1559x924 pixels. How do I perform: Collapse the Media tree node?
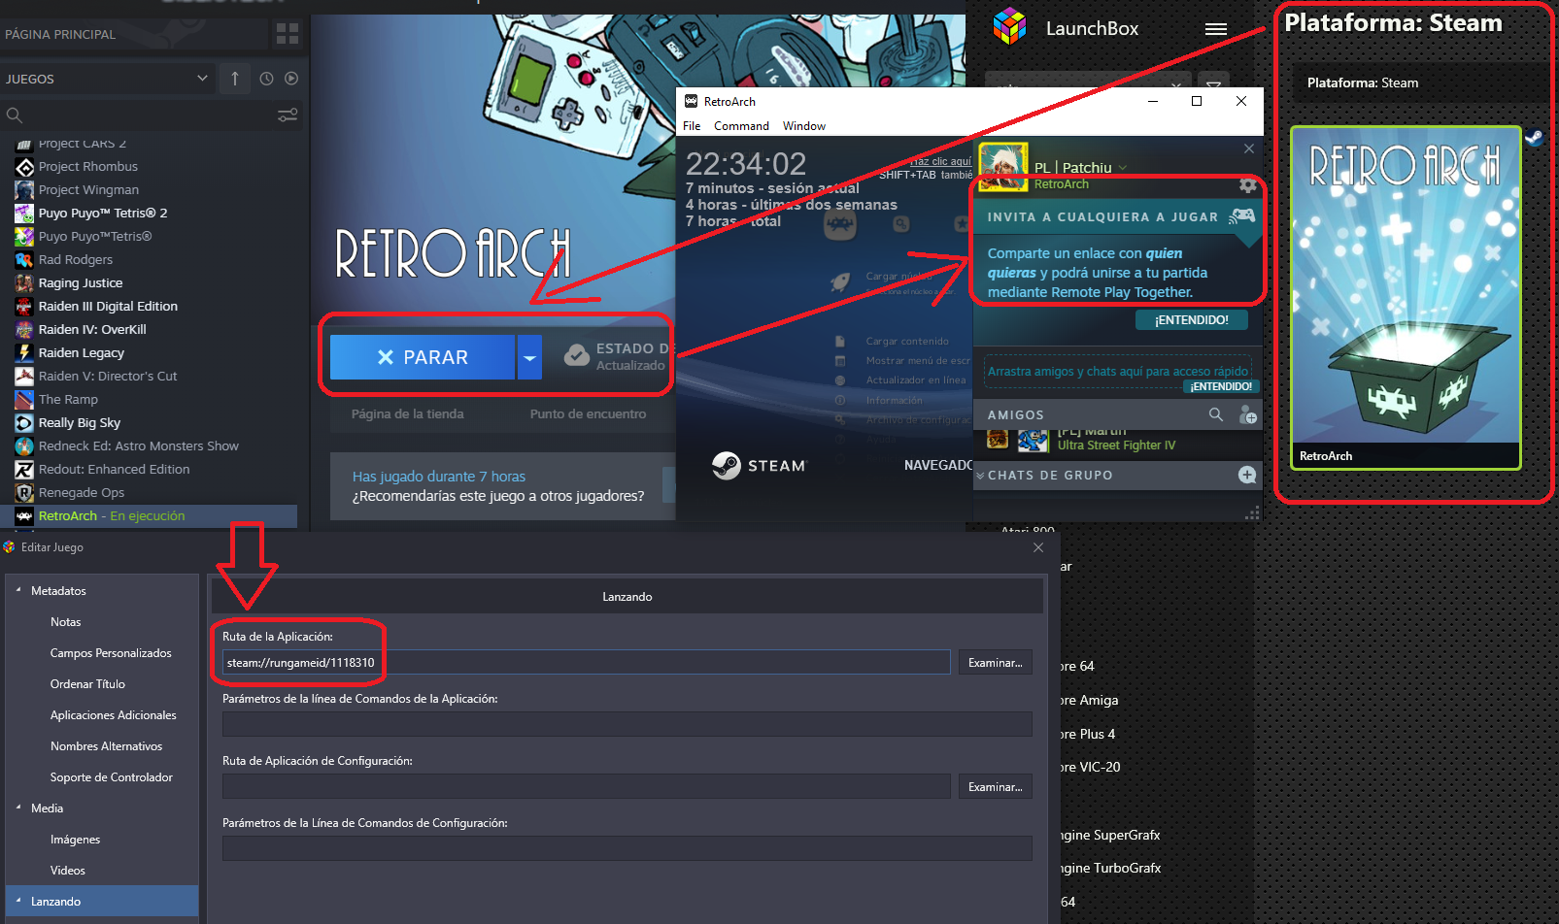17,808
